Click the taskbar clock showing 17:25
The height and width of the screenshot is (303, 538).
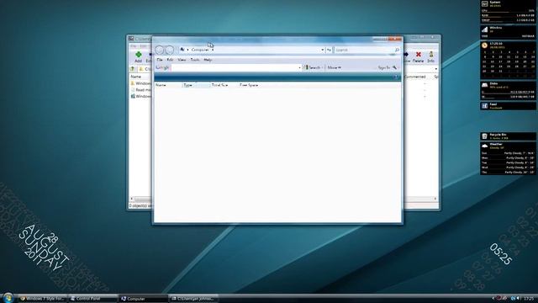point(529,299)
